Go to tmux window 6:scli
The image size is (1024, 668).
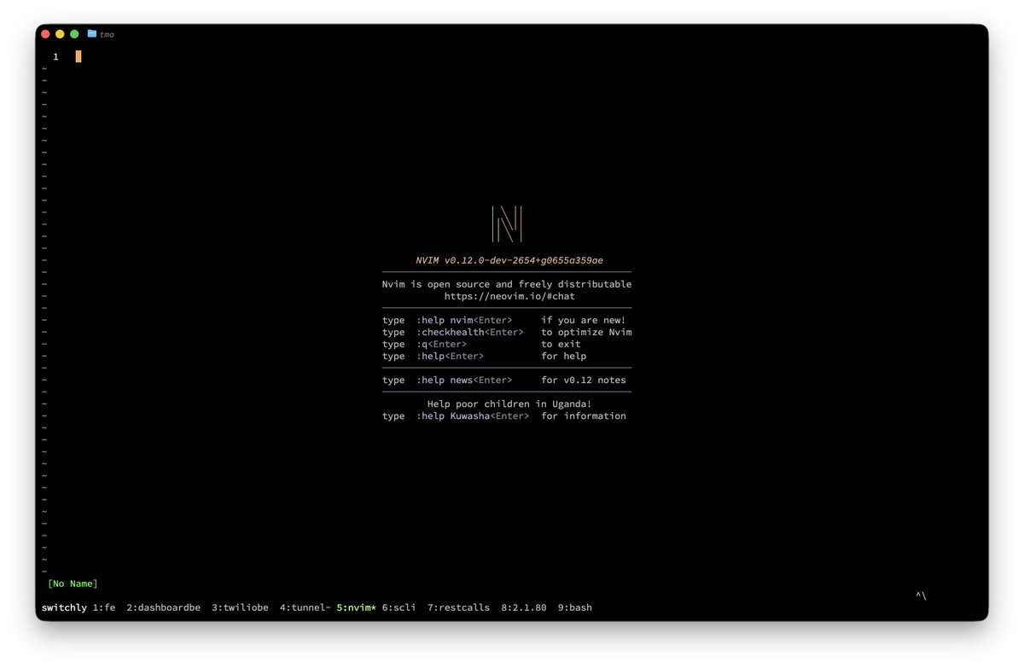399,607
